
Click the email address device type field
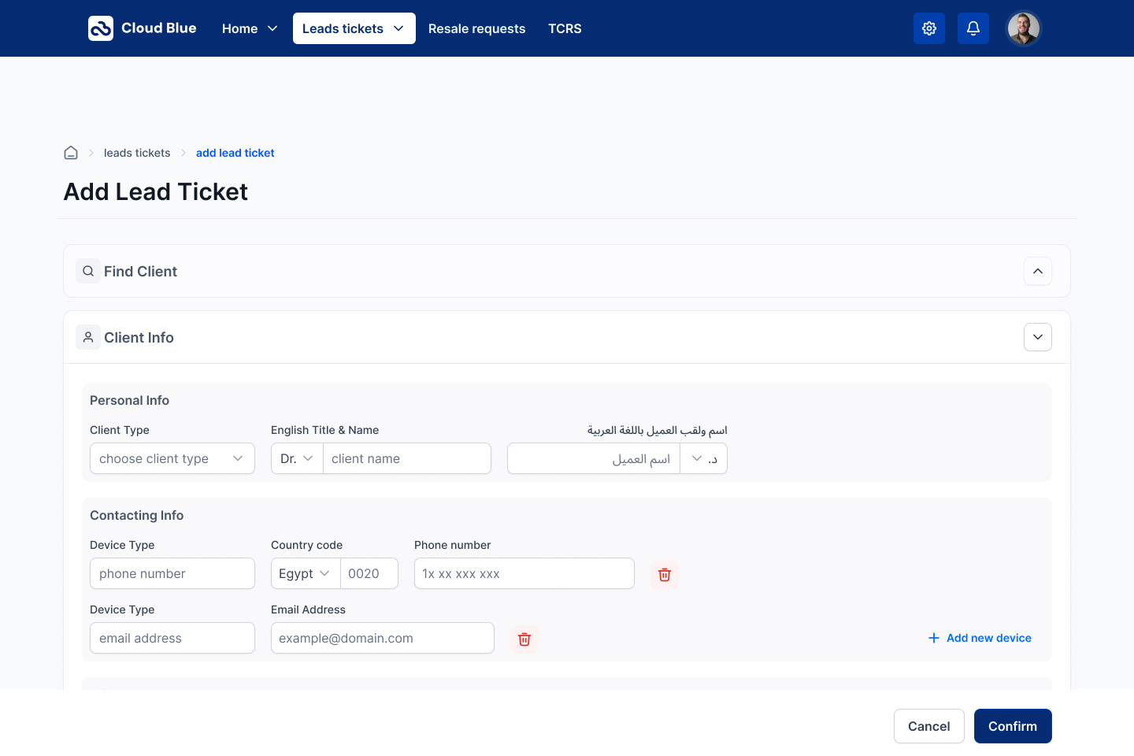(172, 638)
